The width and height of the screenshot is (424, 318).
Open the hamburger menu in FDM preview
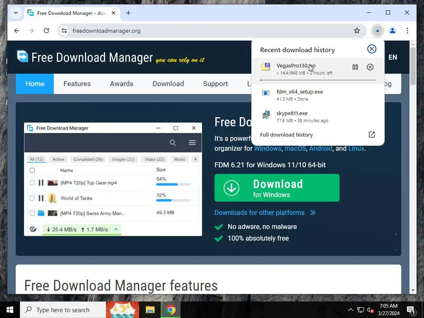[192, 142]
